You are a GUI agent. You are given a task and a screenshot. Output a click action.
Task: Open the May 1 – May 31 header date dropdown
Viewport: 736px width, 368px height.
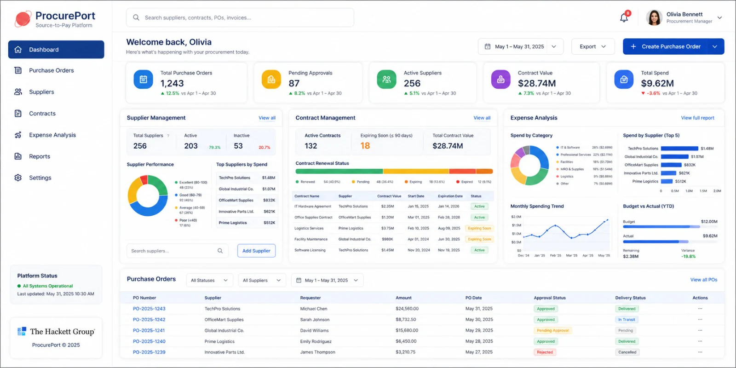[520, 46]
